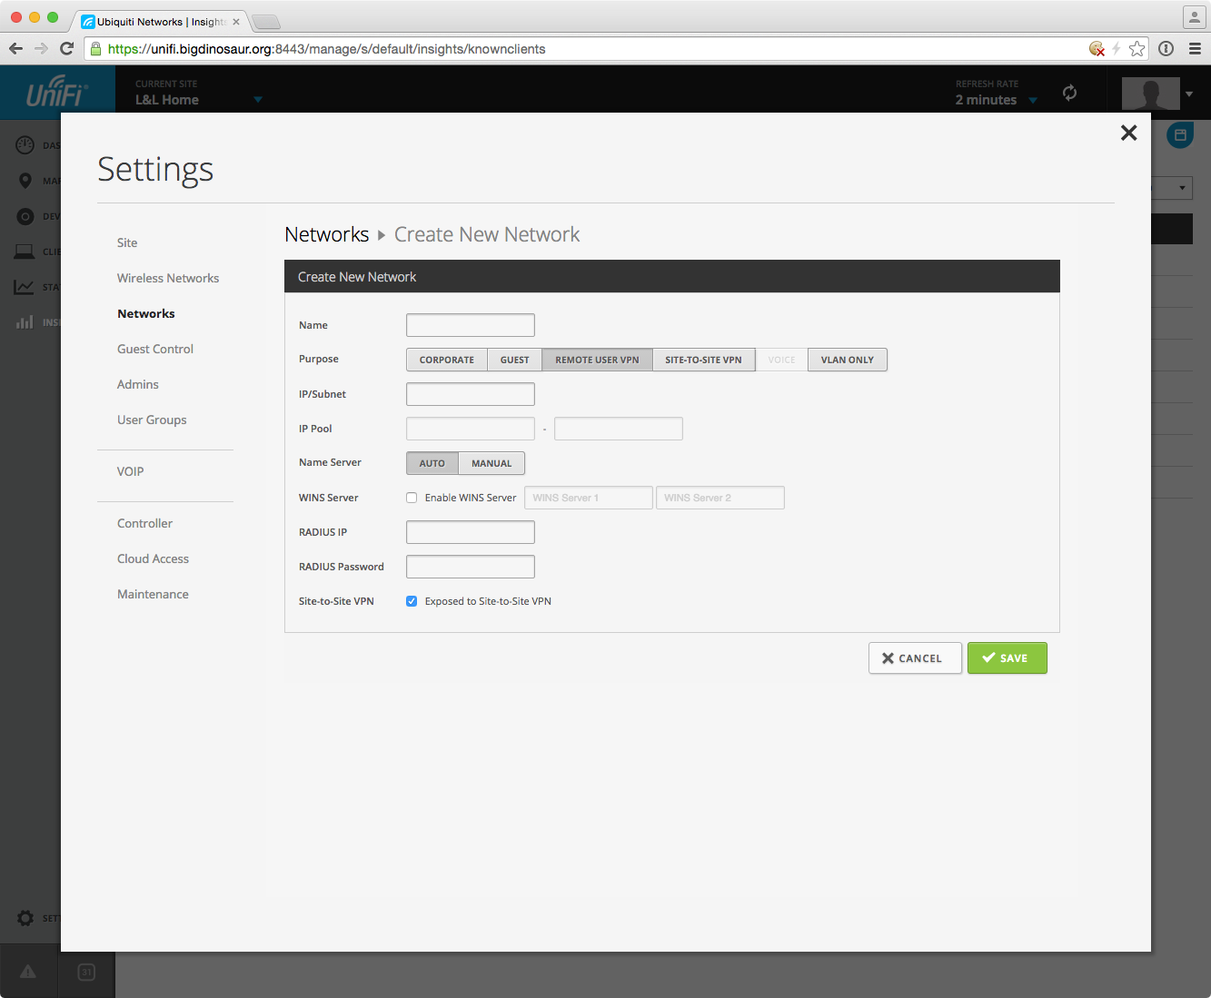Reload the page in browser
Screen dimensions: 1211x998
click(66, 49)
